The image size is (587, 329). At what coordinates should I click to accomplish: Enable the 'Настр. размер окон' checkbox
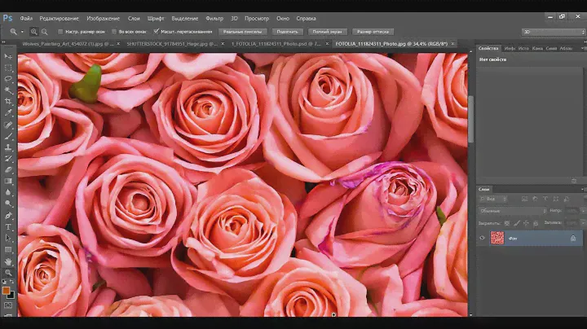[x=60, y=32]
